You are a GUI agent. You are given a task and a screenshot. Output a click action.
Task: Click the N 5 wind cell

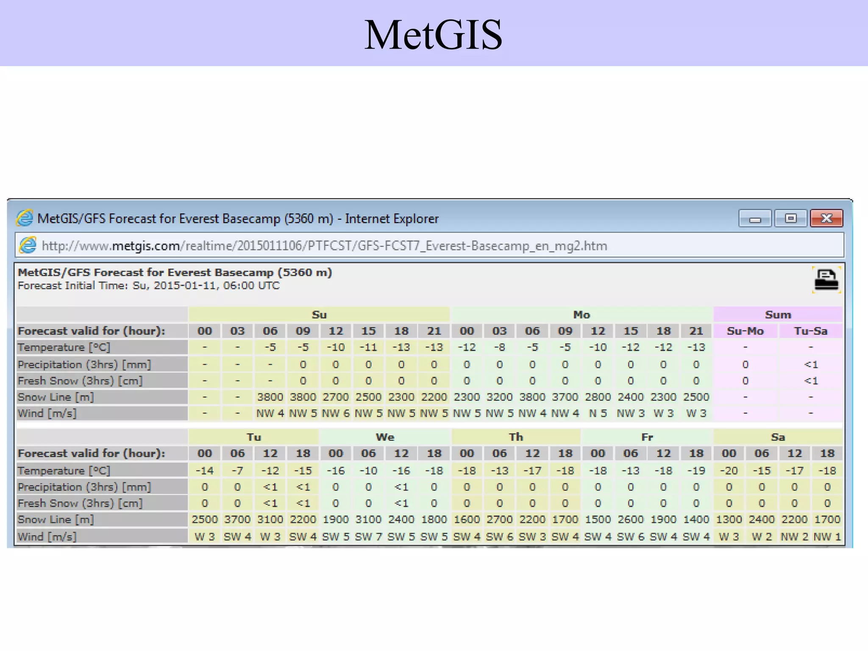[598, 413]
